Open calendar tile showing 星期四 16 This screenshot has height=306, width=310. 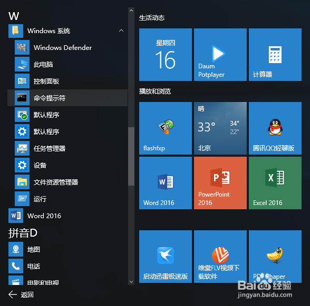pyautogui.click(x=166, y=55)
